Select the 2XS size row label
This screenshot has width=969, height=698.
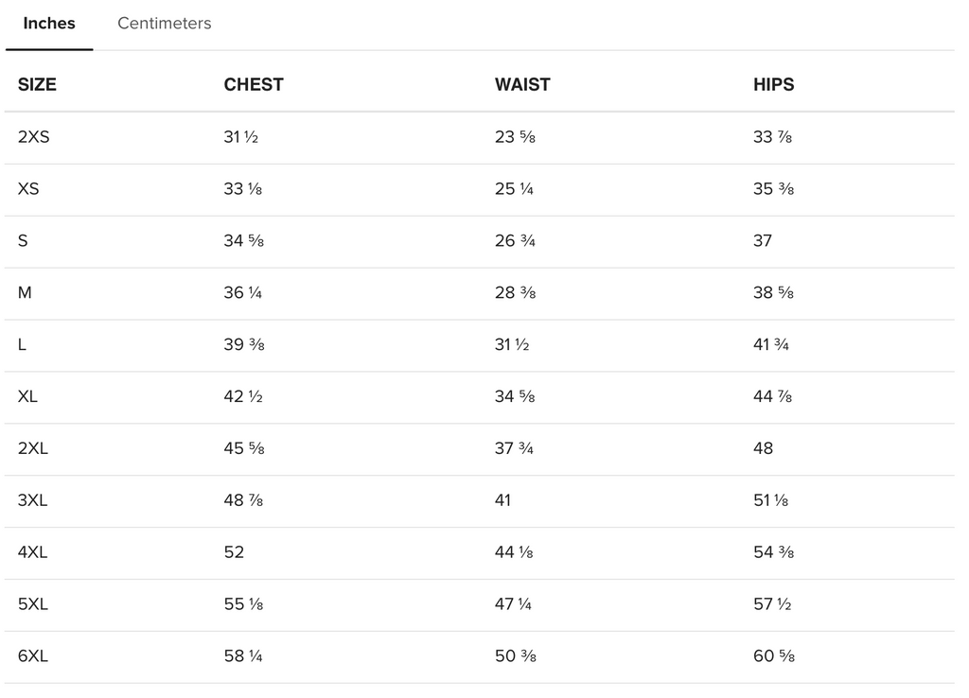pos(34,137)
